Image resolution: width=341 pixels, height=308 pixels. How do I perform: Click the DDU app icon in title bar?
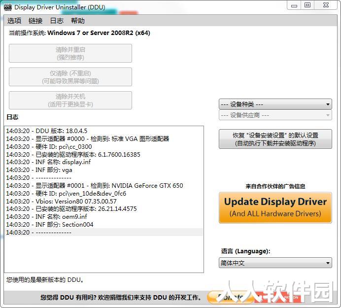point(8,7)
